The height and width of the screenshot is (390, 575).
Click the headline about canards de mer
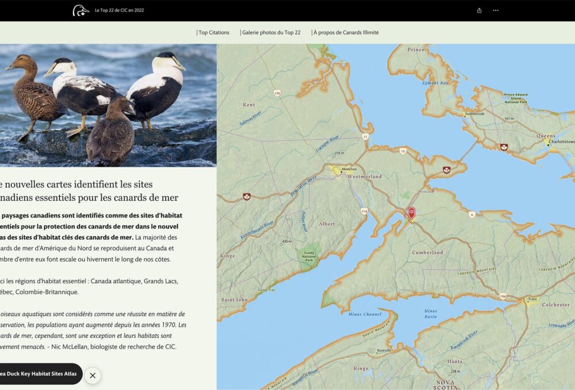[x=89, y=191]
